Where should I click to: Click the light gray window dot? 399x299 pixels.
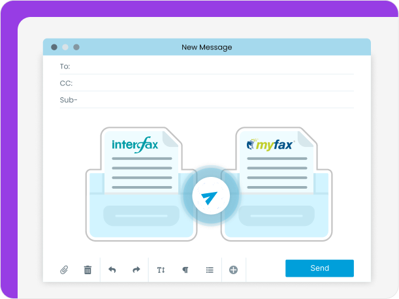(x=65, y=47)
